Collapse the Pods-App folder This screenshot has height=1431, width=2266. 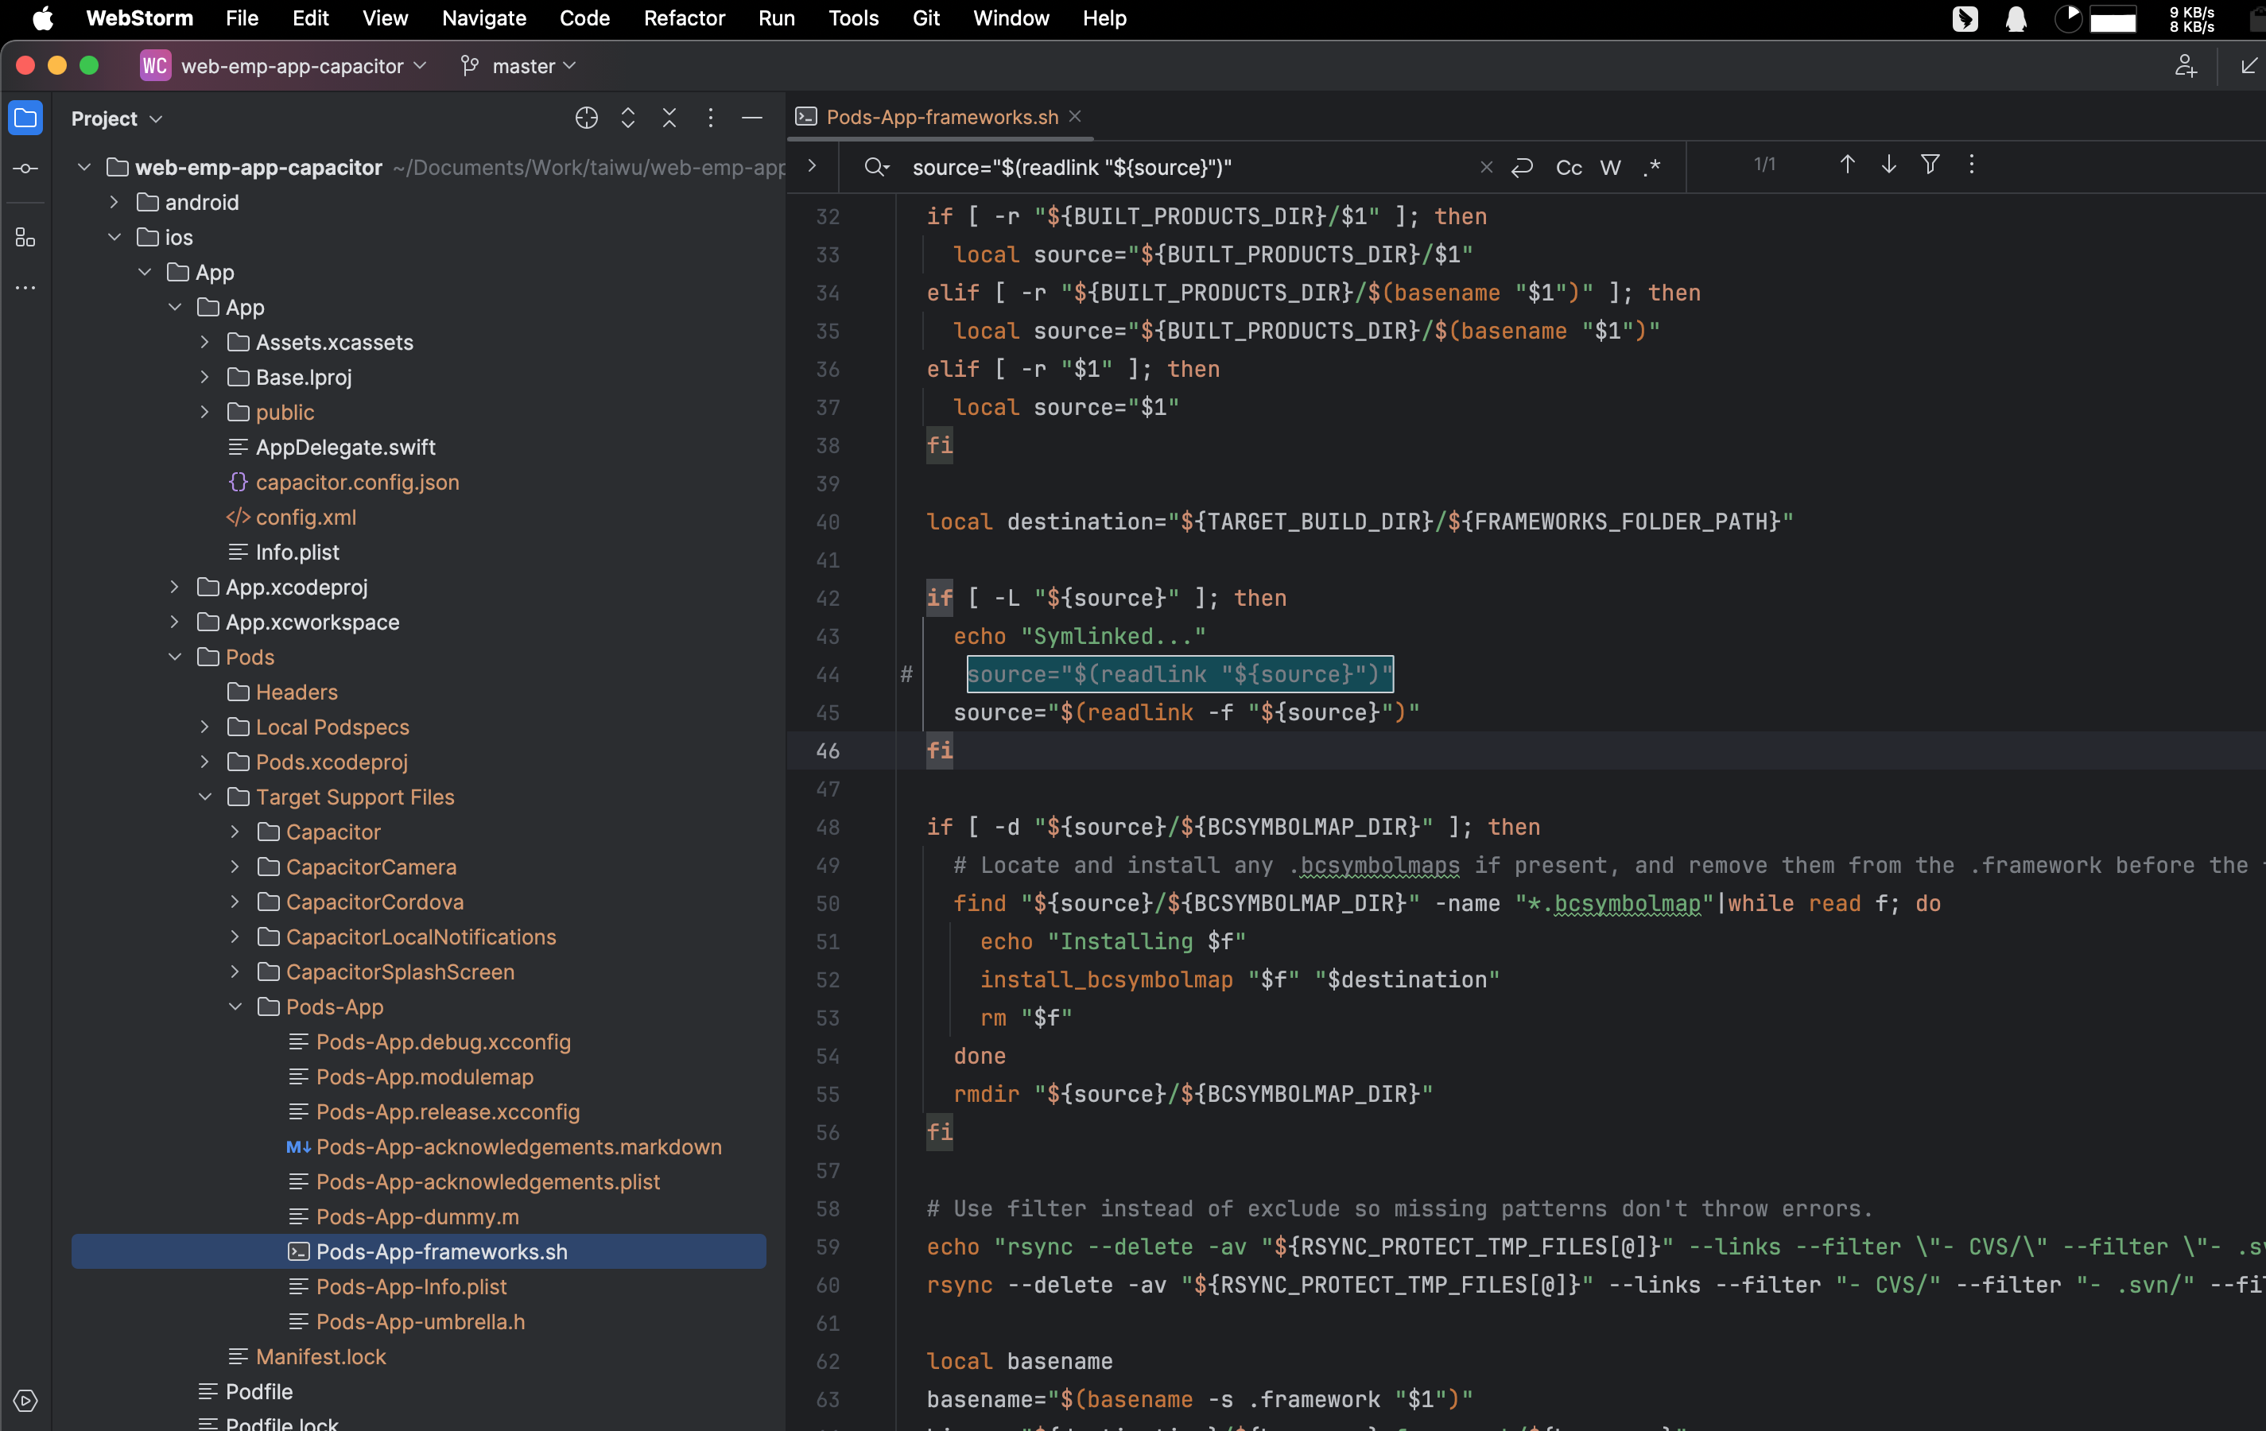tap(235, 1006)
